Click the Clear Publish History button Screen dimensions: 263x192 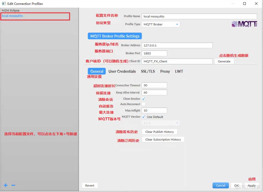pos(160,132)
